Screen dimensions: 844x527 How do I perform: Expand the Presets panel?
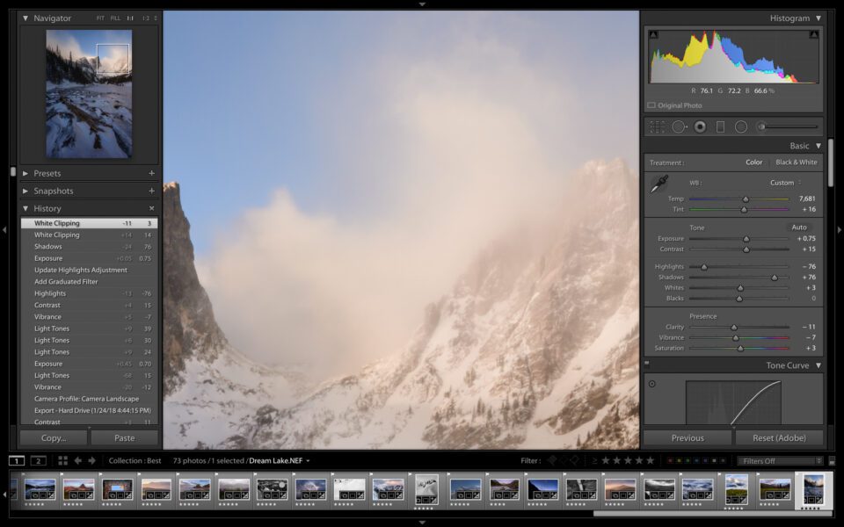pos(25,173)
